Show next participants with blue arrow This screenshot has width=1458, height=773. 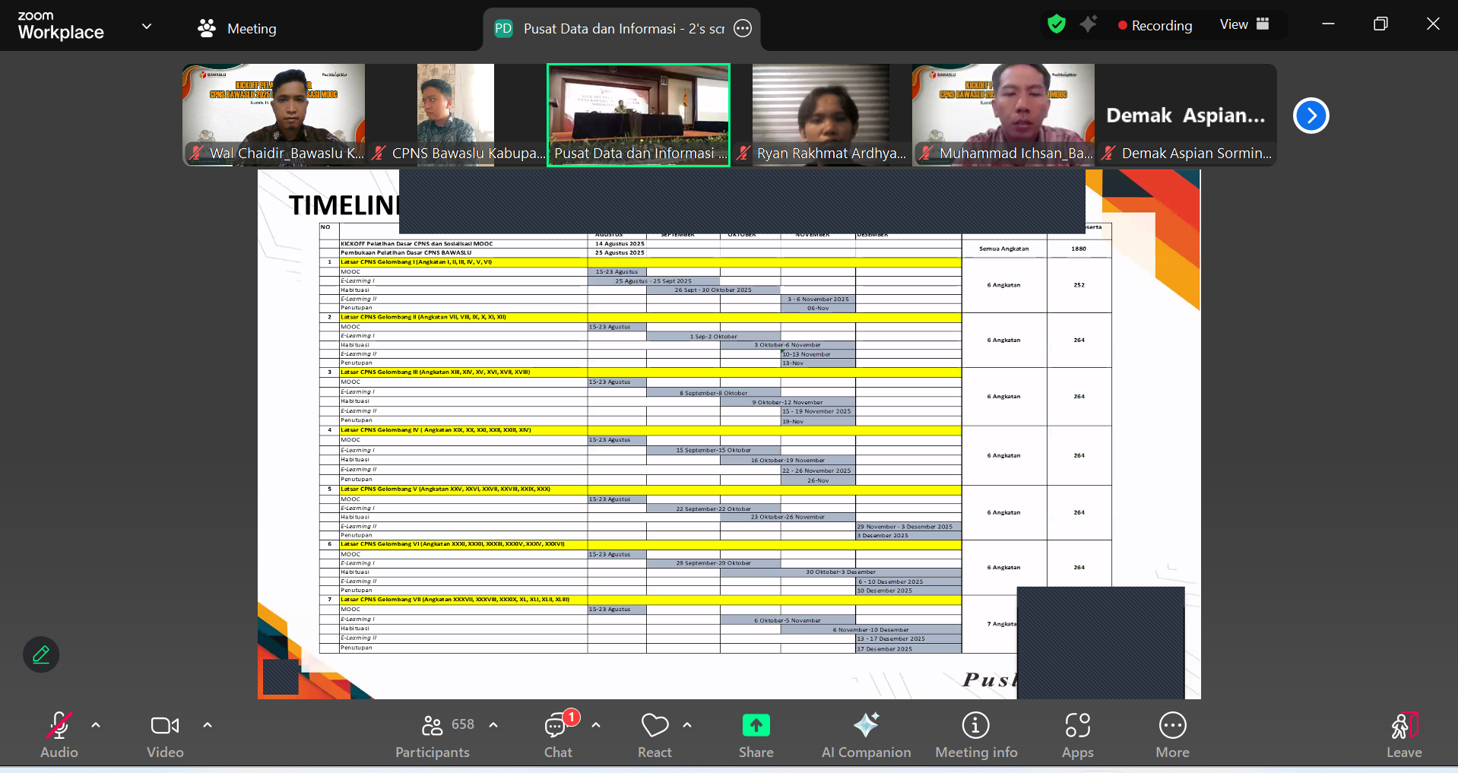tap(1311, 116)
